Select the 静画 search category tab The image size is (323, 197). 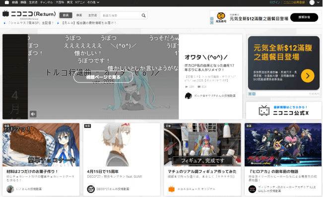point(79,15)
